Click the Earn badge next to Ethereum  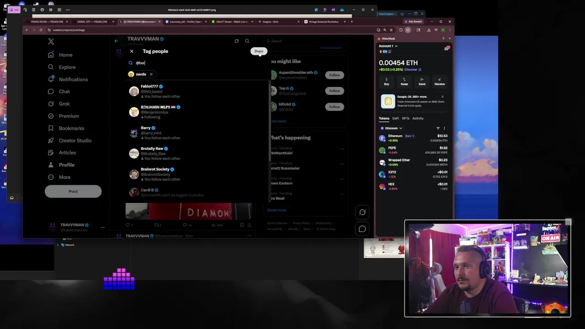[409, 136]
